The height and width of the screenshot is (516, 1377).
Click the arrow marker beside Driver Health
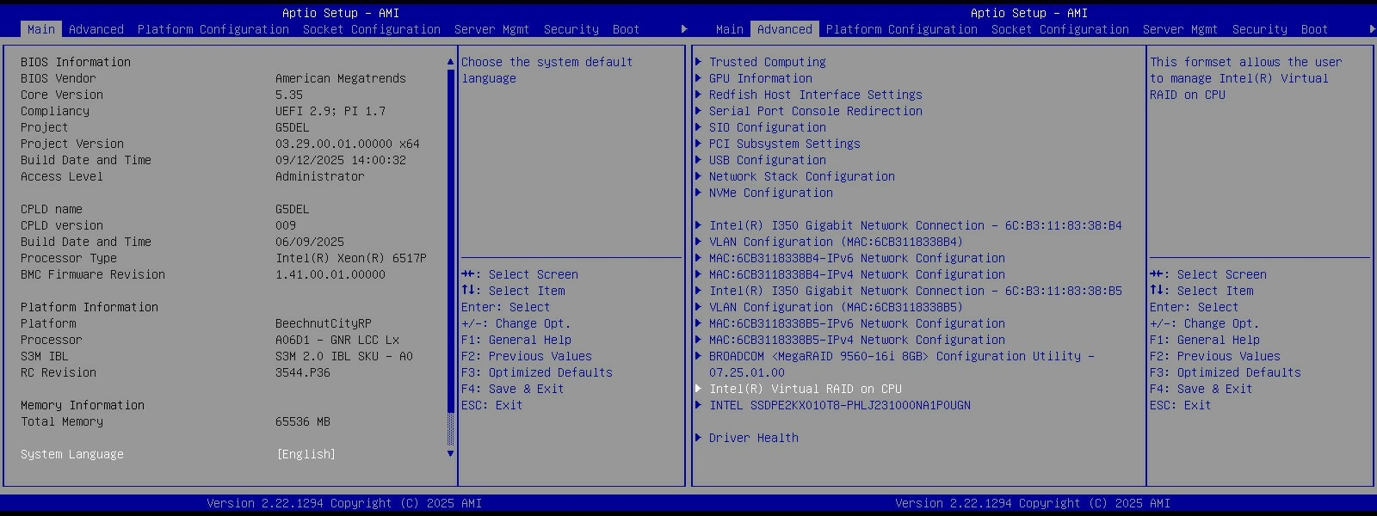[x=699, y=438]
